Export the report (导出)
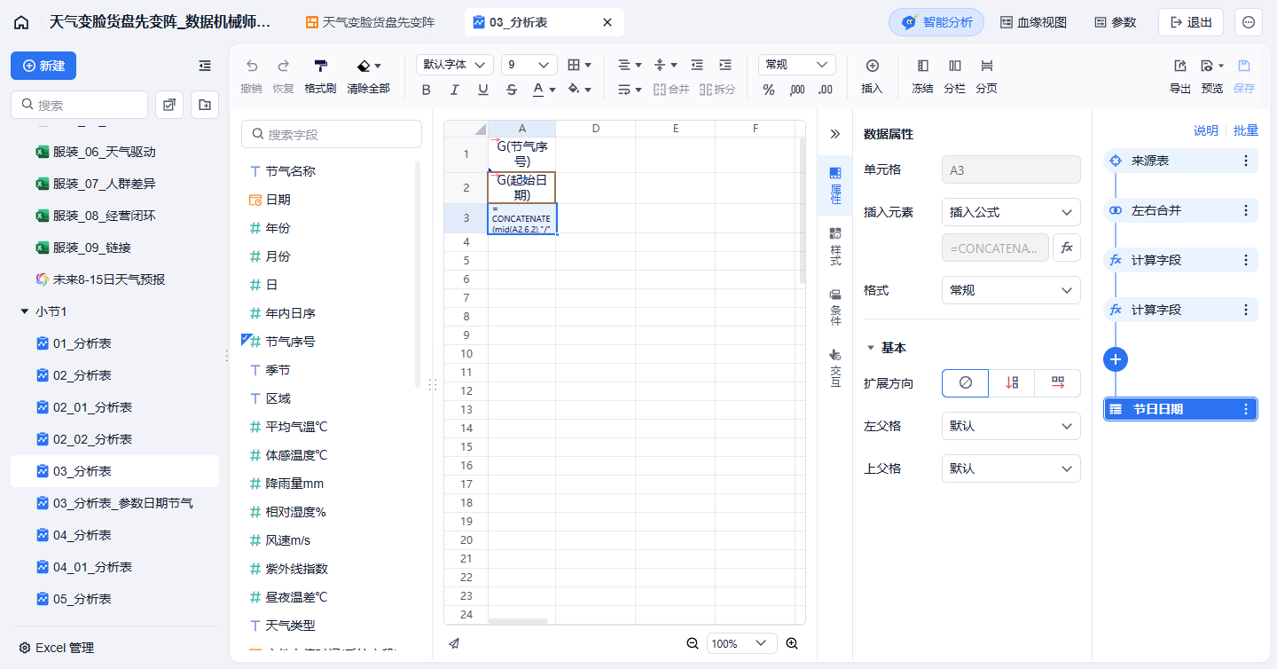The width and height of the screenshot is (1277, 669). (1180, 76)
